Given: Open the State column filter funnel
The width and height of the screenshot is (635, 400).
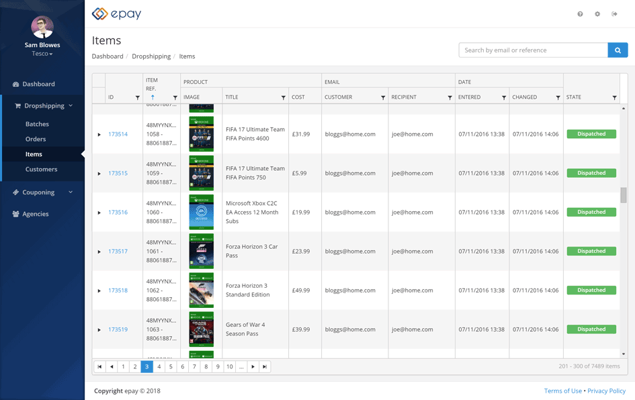Looking at the screenshot, I should pyautogui.click(x=614, y=97).
